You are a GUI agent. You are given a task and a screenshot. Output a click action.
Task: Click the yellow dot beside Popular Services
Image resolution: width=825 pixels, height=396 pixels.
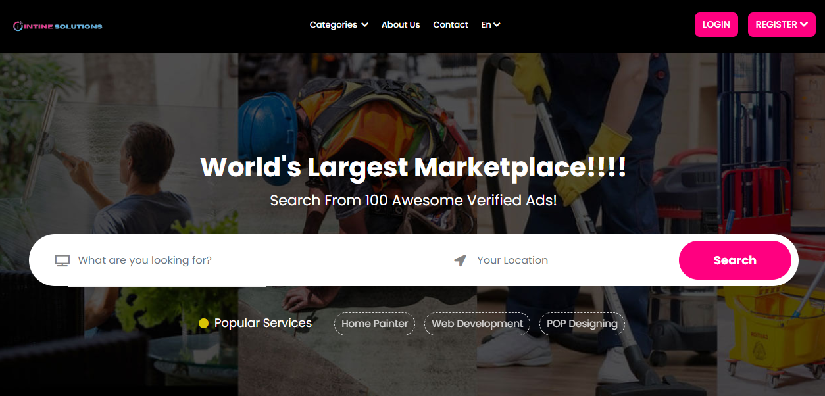[x=203, y=323]
